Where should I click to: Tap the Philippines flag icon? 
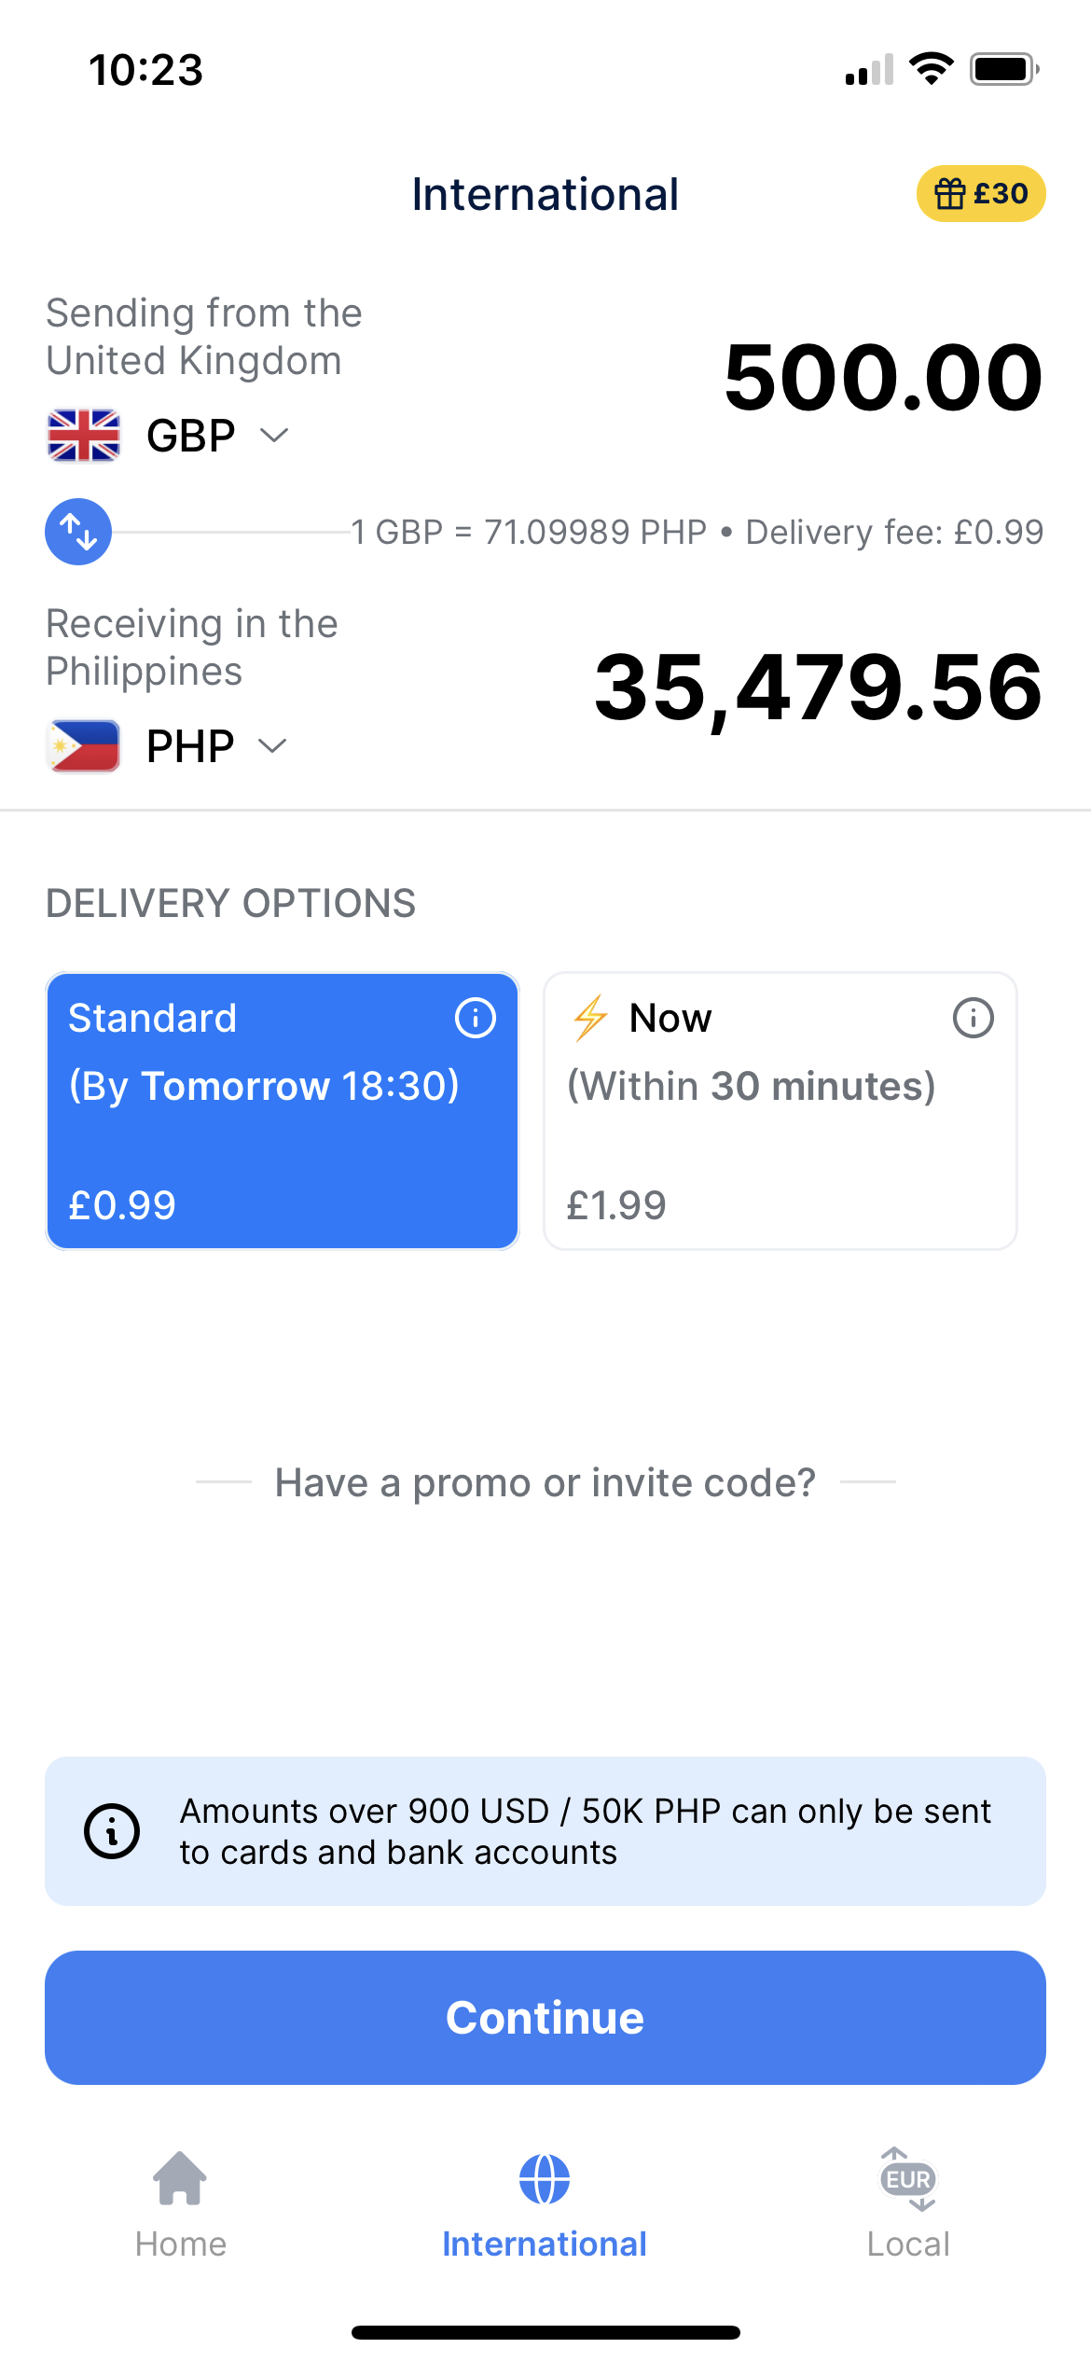[84, 746]
